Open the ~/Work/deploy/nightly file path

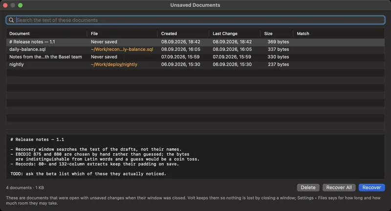[114, 64]
